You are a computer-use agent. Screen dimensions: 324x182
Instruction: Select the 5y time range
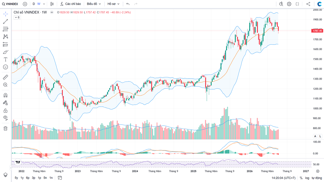(16, 178)
